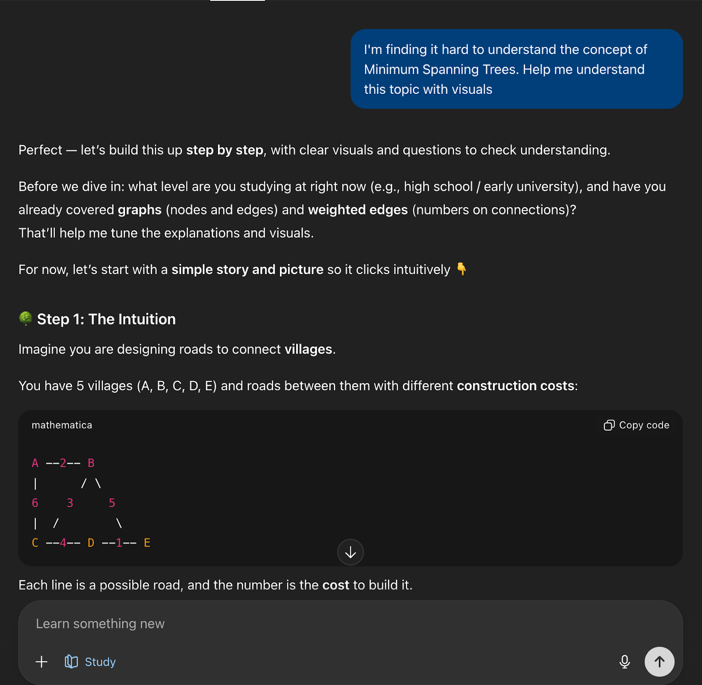This screenshot has width=702, height=685.
Task: Click the "C --4-- D --1-- E" code line
Action: pos(91,543)
